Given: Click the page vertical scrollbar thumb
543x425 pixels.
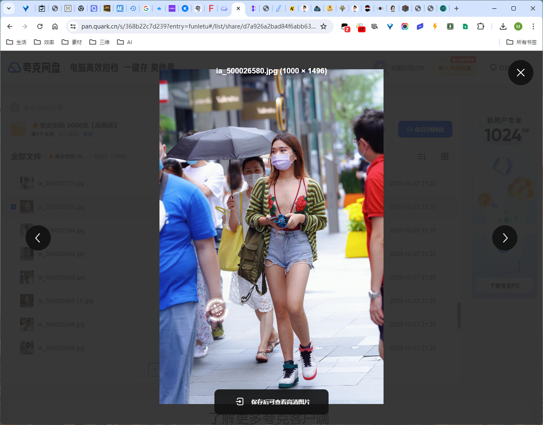Looking at the screenshot, I should point(459,315).
